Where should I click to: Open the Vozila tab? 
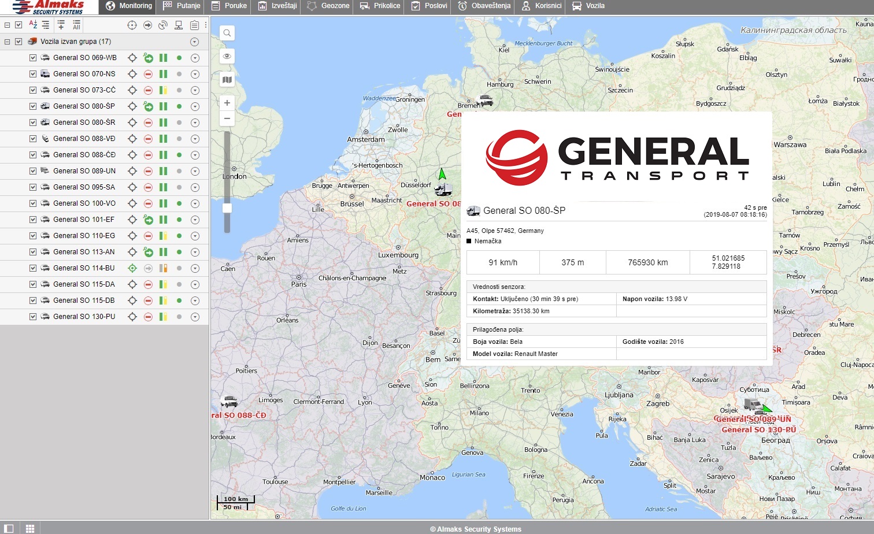588,6
